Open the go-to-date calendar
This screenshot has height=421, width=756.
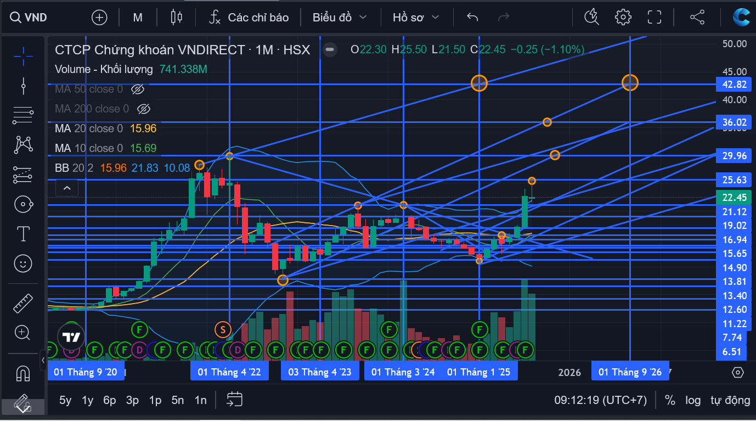click(x=234, y=400)
